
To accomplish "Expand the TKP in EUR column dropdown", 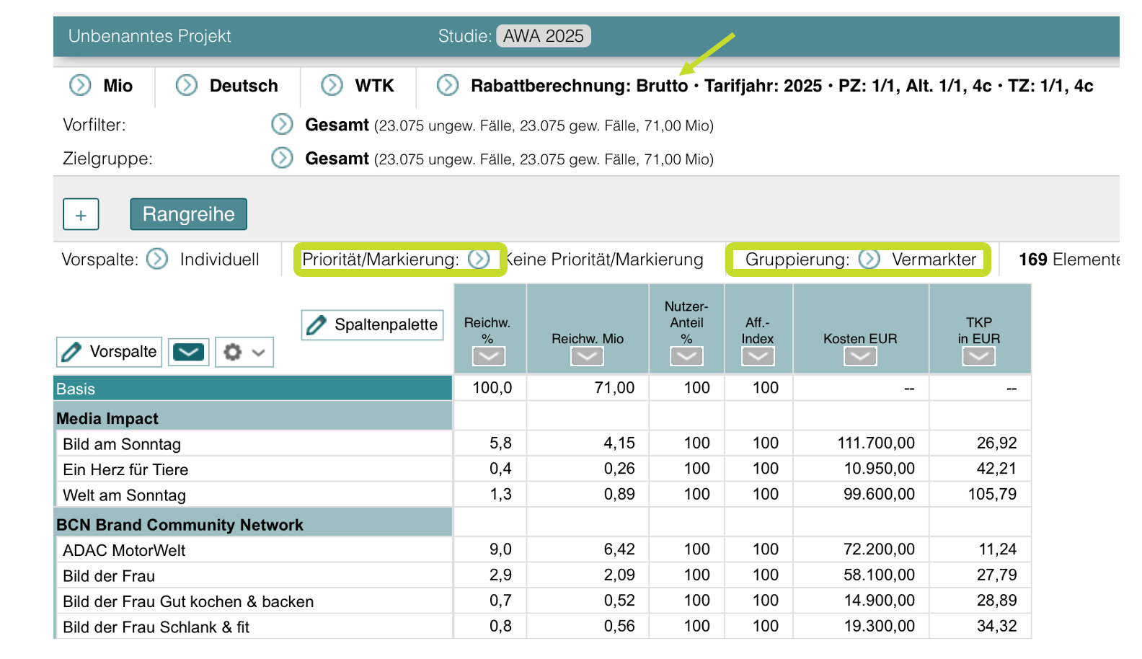I will tap(978, 356).
